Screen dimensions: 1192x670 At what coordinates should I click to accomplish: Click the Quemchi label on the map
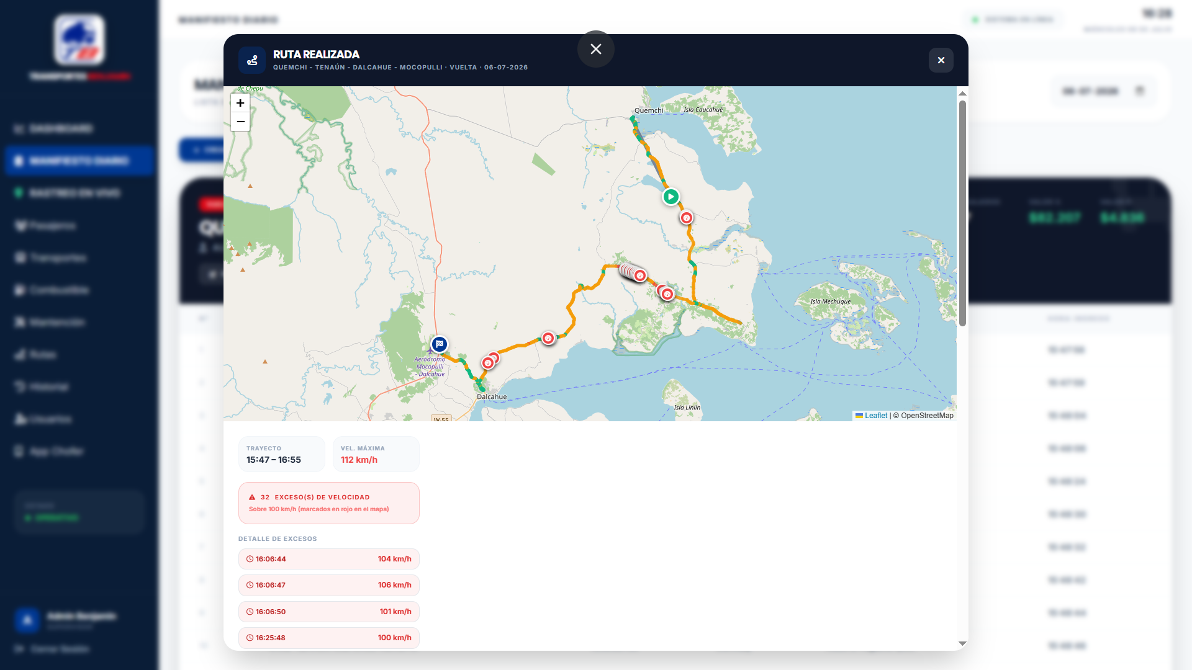(x=649, y=110)
